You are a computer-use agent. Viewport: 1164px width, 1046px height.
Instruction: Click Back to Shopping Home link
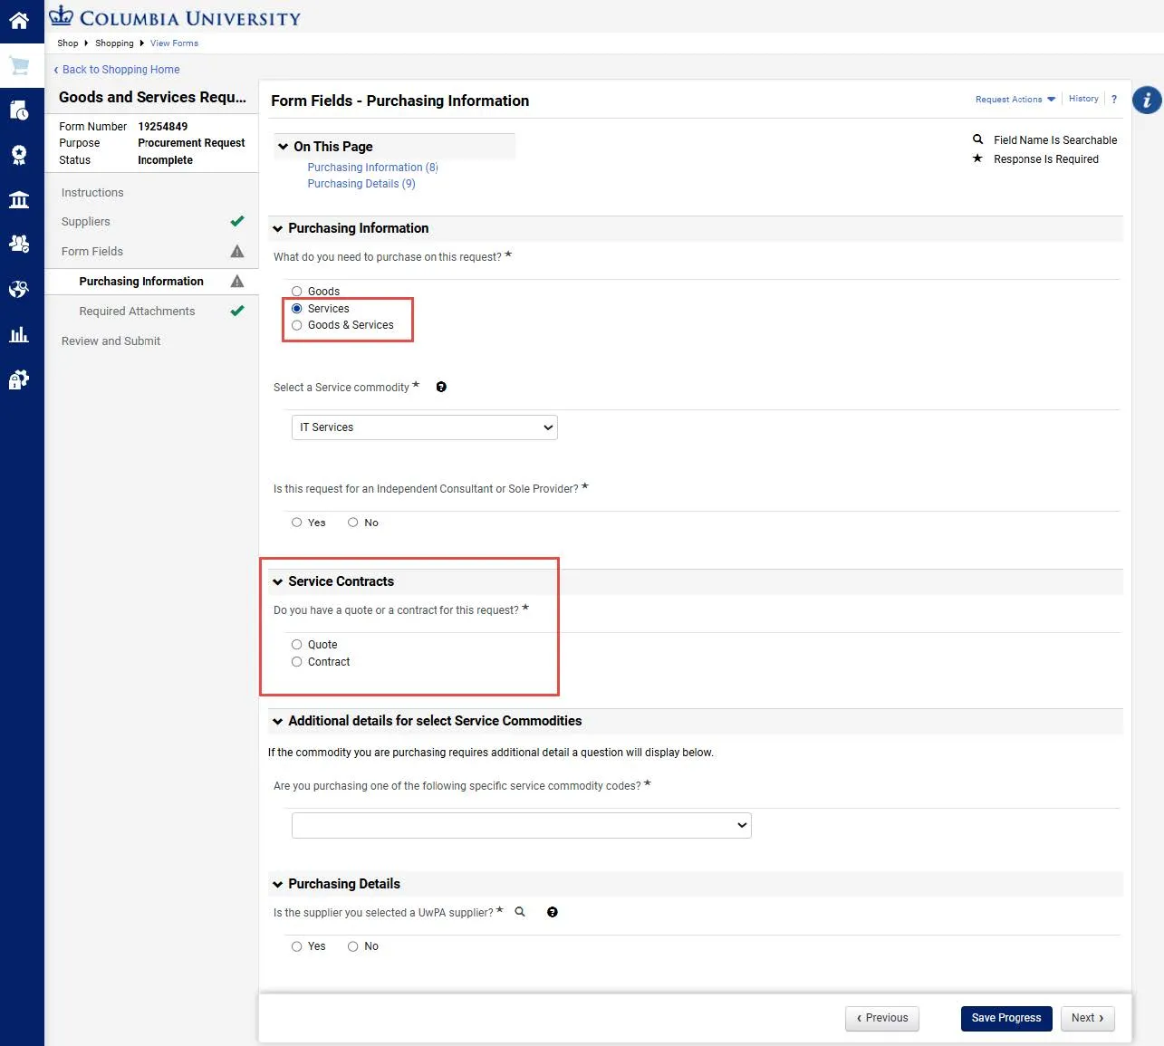pyautogui.click(x=117, y=70)
